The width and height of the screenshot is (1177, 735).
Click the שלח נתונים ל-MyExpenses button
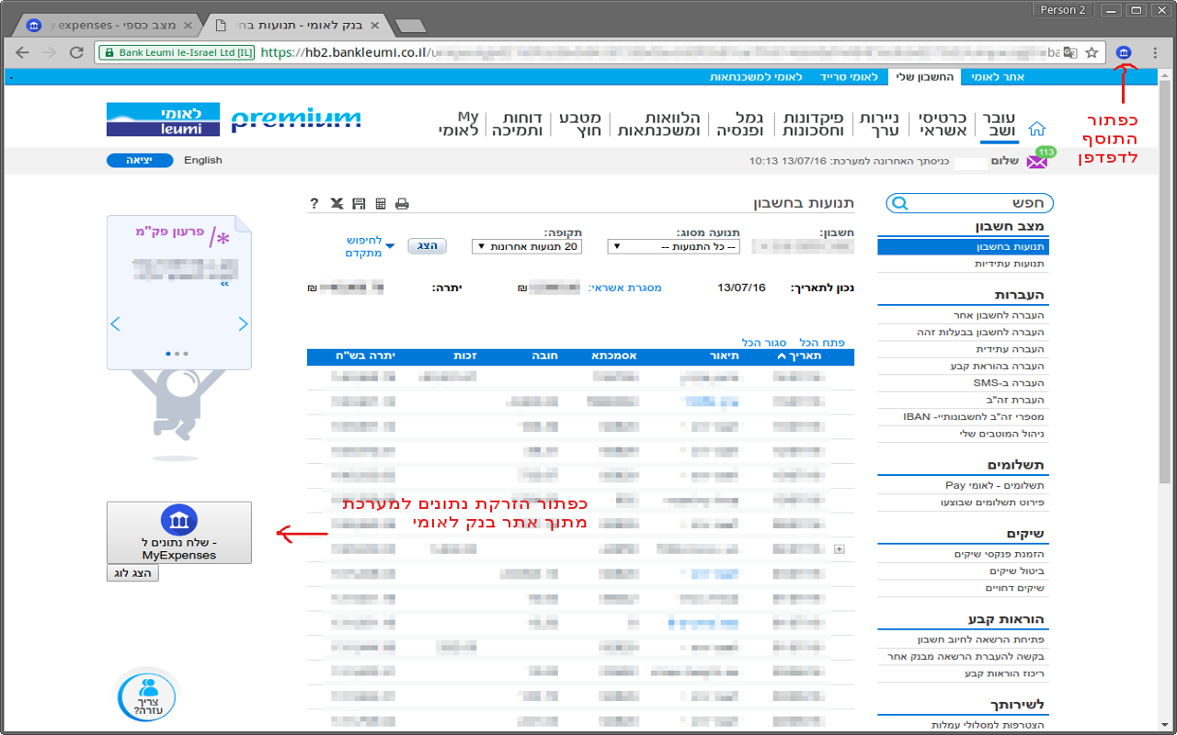[x=179, y=533]
